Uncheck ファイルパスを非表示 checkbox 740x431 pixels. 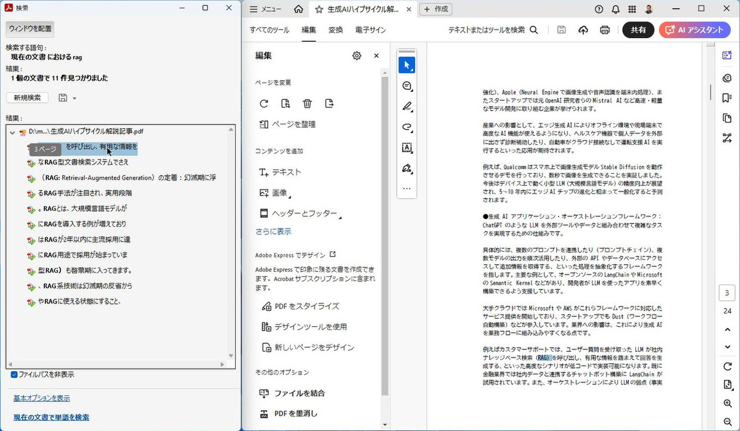pos(14,374)
